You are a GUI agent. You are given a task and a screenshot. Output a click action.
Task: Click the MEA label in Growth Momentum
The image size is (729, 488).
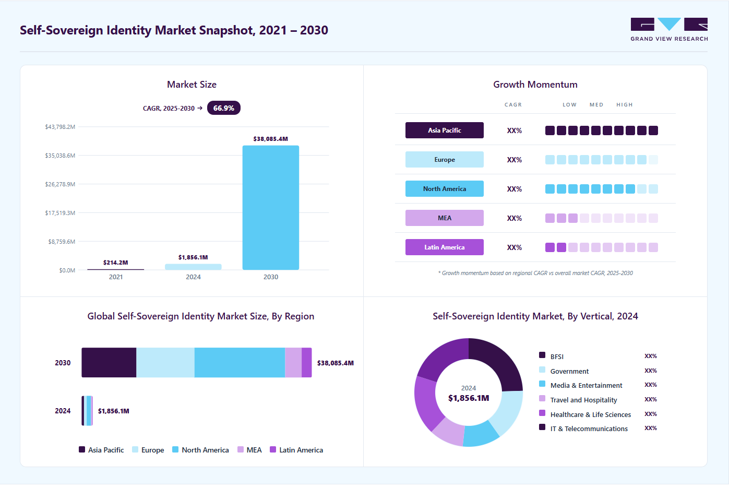coord(445,218)
